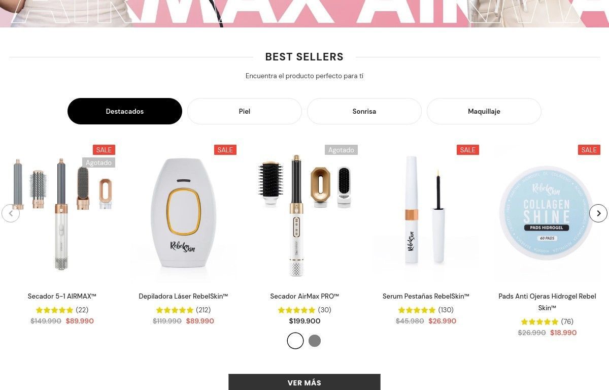Select the white color swatch
Screen dimensions: 609x390
[295, 341]
